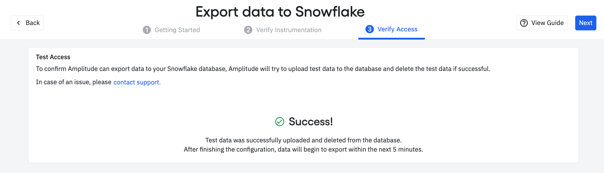Click the step 1 number circle

point(147,30)
